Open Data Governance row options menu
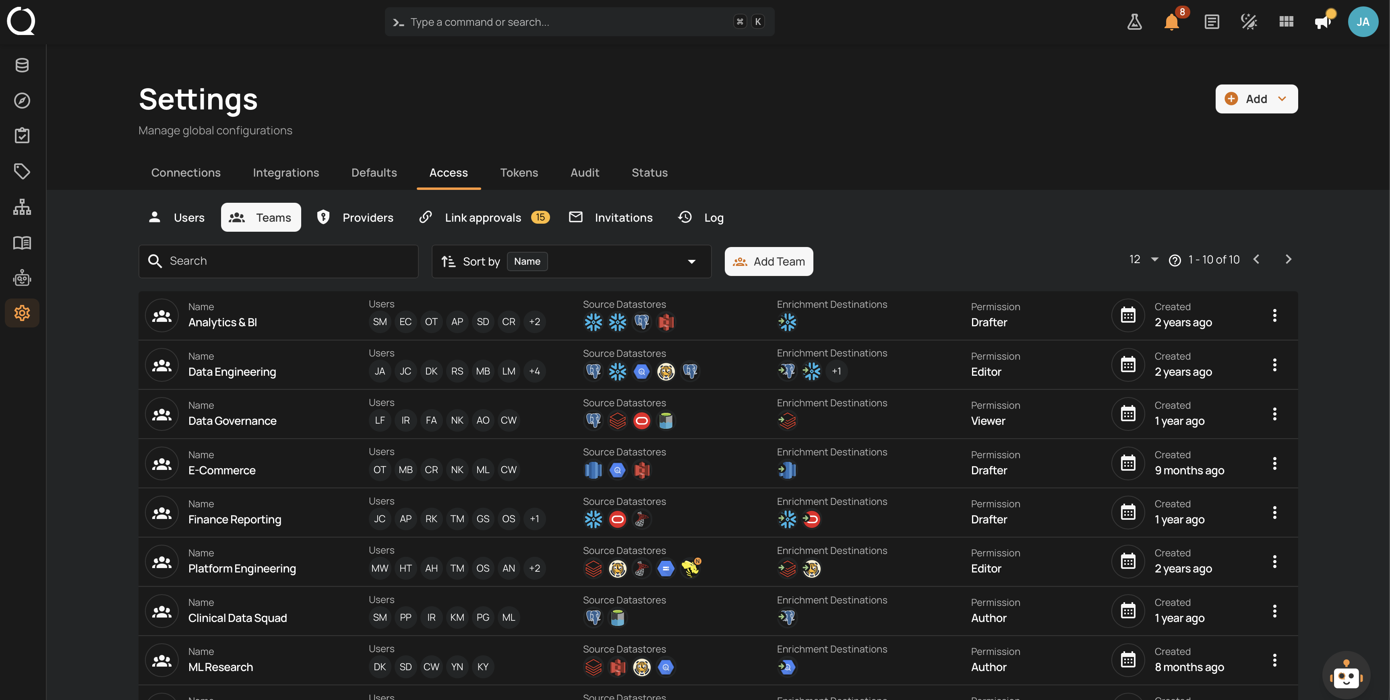This screenshot has height=700, width=1390. click(x=1274, y=414)
